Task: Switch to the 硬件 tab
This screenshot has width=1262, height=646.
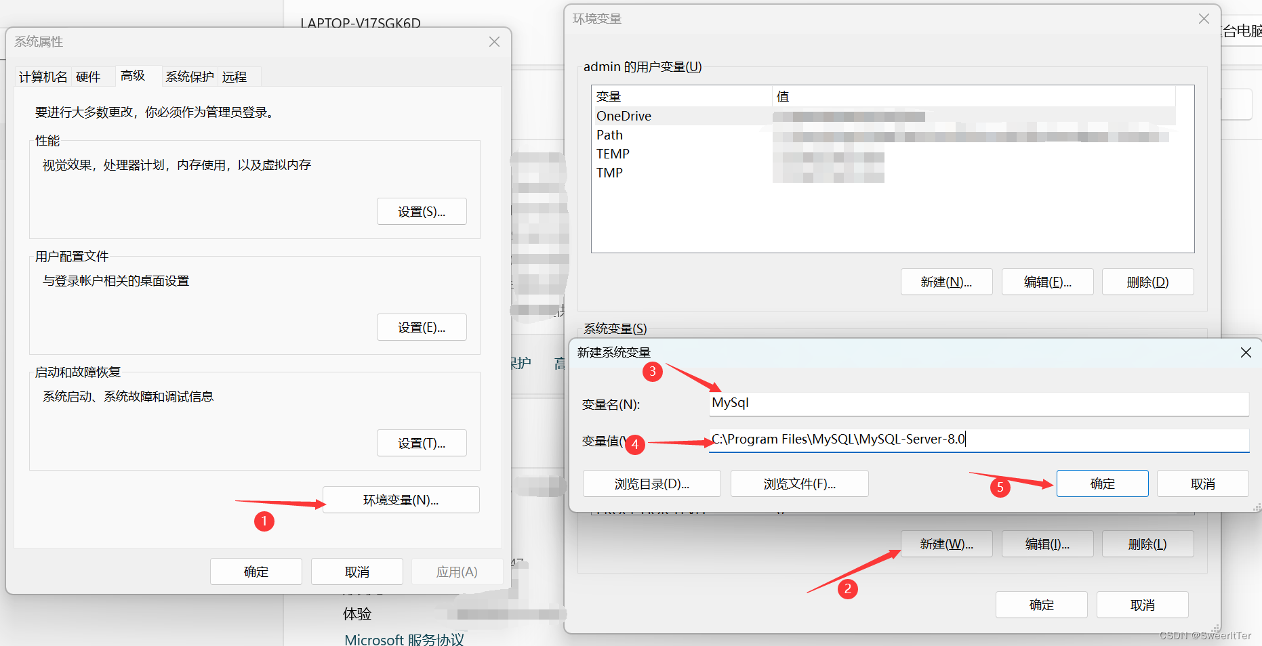Action: (x=88, y=77)
